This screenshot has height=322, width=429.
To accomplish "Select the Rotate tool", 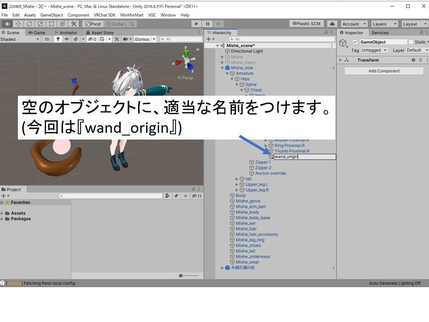I will point(29,24).
